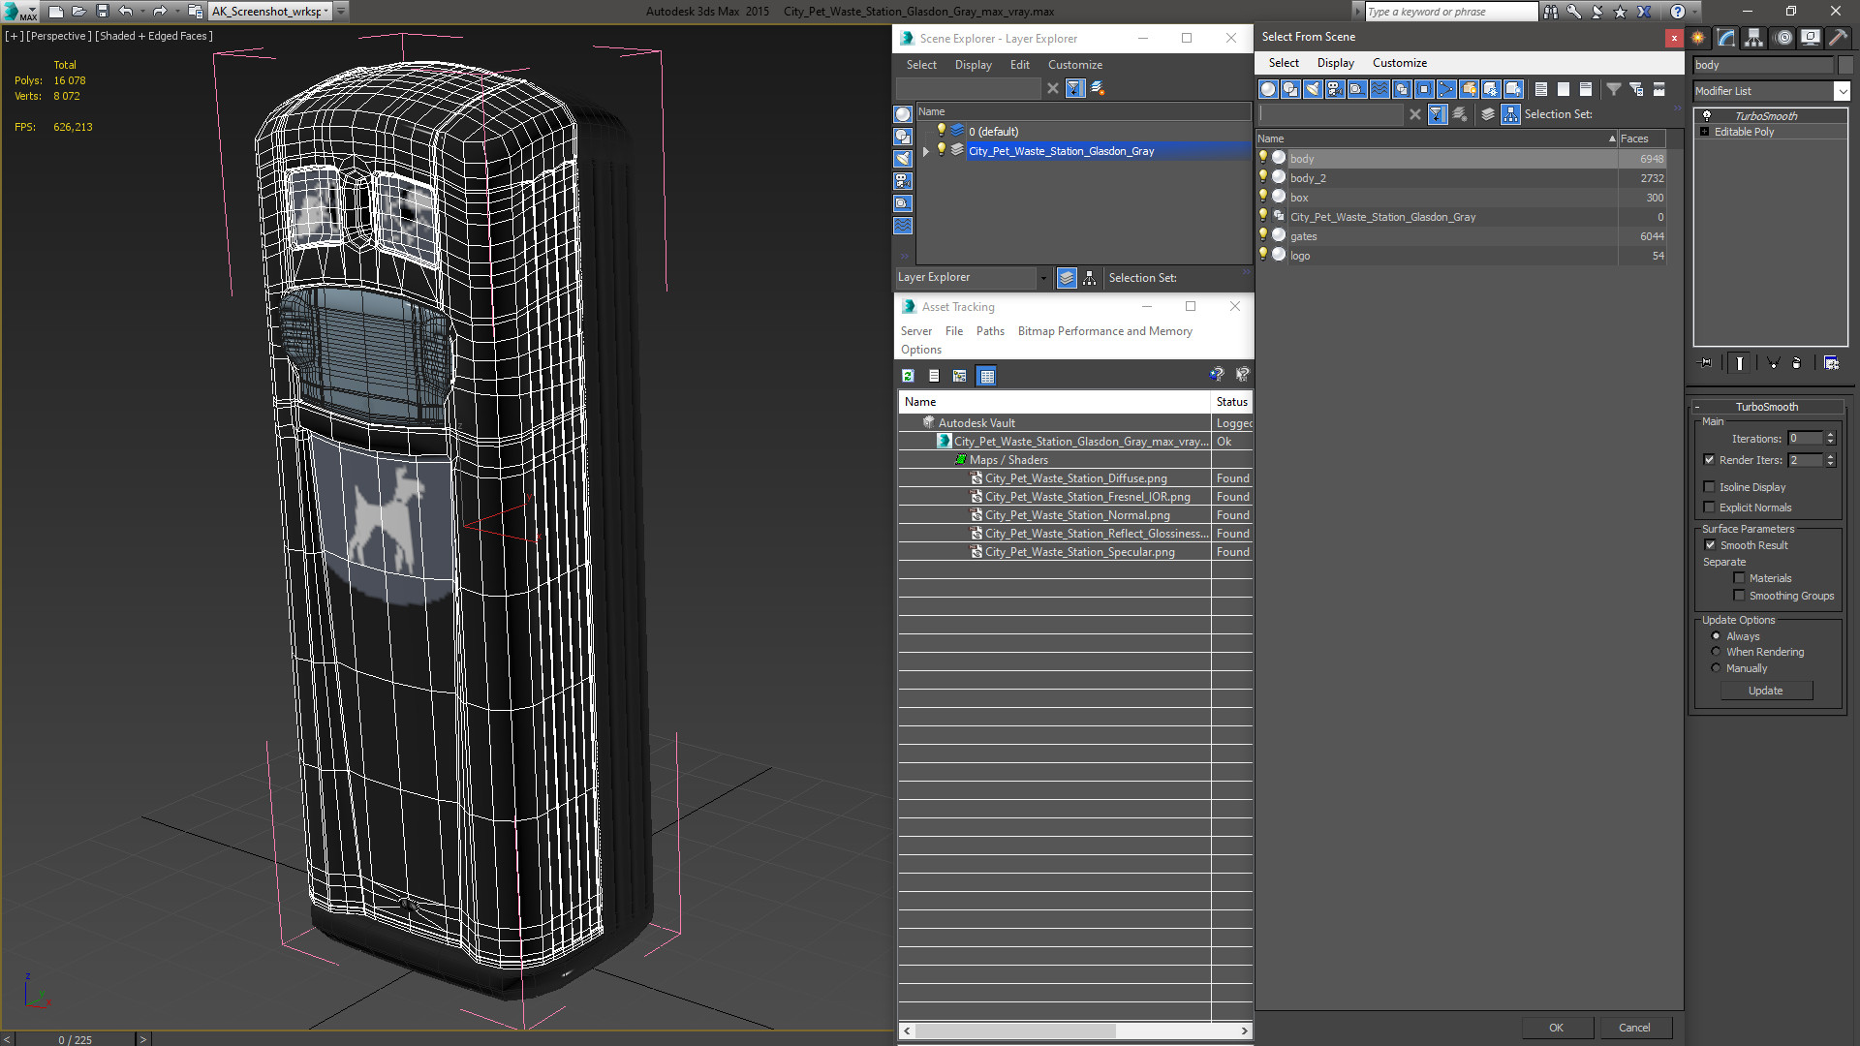The height and width of the screenshot is (1046, 1860).
Task: Click Cancel button in Select From Scene
Action: coord(1634,1027)
